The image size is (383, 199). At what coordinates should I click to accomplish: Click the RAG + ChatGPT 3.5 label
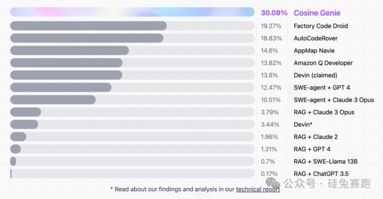pyautogui.click(x=321, y=174)
